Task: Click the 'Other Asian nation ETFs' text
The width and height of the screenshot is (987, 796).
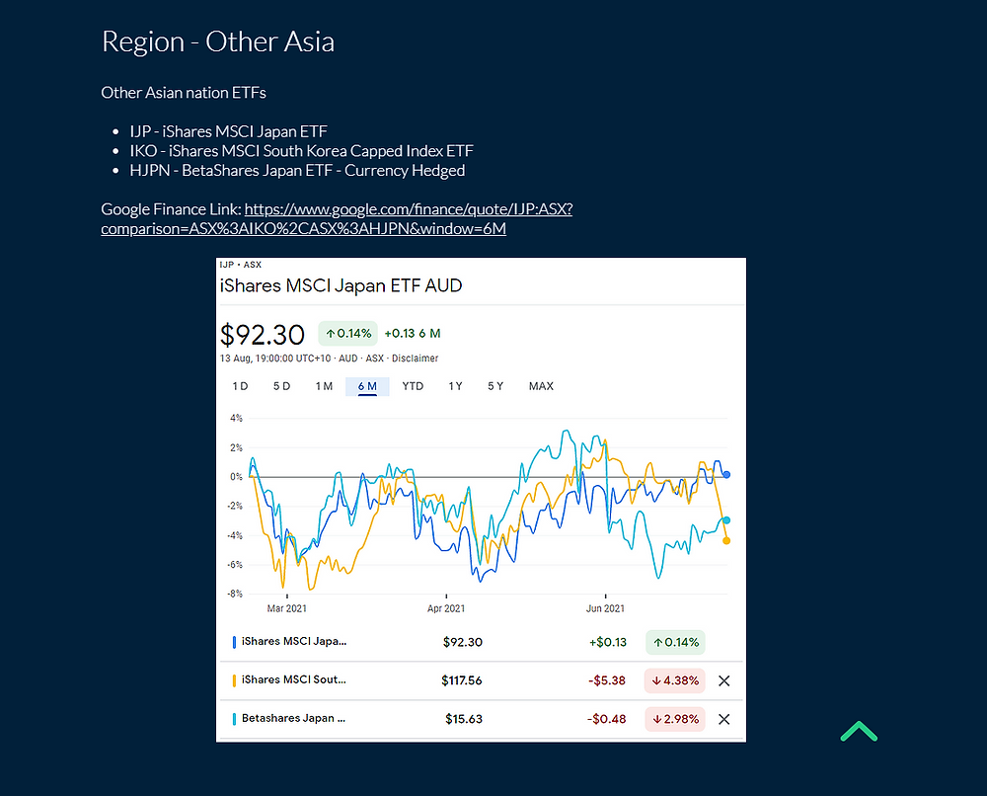Action: (184, 93)
